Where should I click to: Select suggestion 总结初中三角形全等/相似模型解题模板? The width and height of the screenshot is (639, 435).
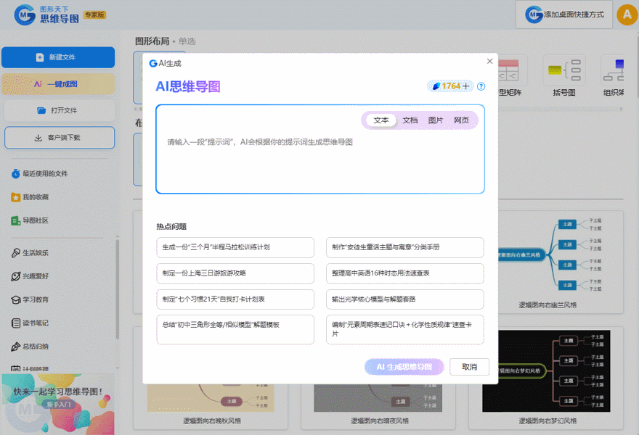pyautogui.click(x=235, y=330)
